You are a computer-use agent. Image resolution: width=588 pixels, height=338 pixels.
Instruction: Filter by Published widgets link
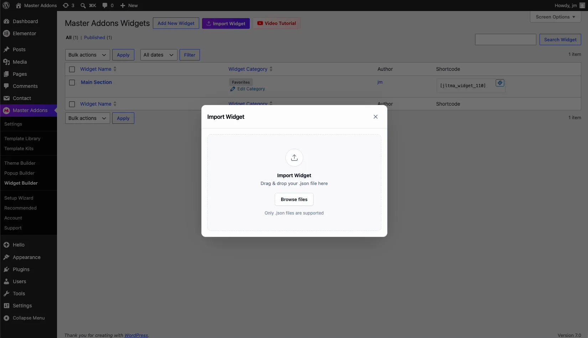pyautogui.click(x=94, y=37)
